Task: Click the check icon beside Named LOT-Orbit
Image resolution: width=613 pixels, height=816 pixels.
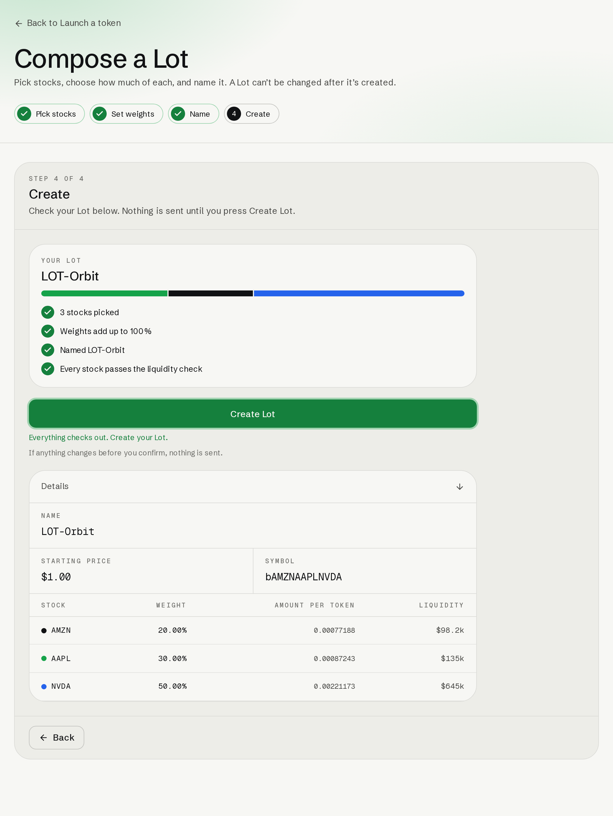Action: coord(48,350)
